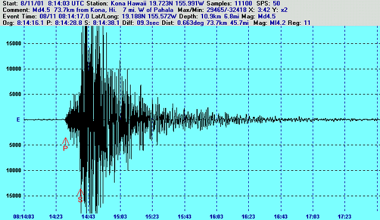Click the red P arrival marker

click(65, 144)
